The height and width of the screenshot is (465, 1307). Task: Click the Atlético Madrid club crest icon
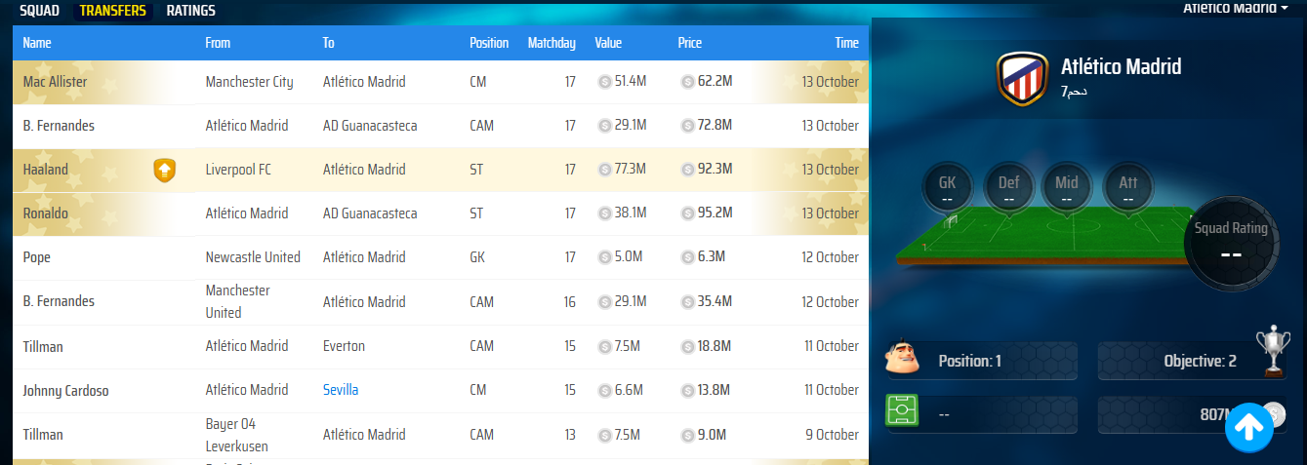coord(1021,79)
